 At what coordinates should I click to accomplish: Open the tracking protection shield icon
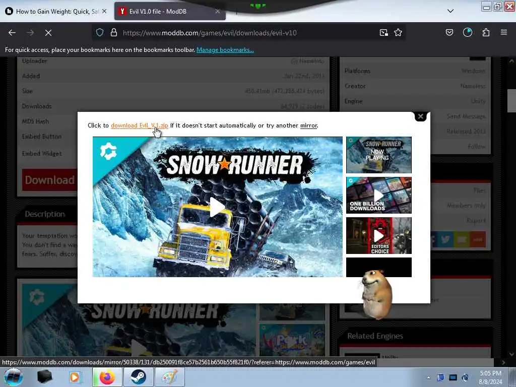[x=100, y=32]
